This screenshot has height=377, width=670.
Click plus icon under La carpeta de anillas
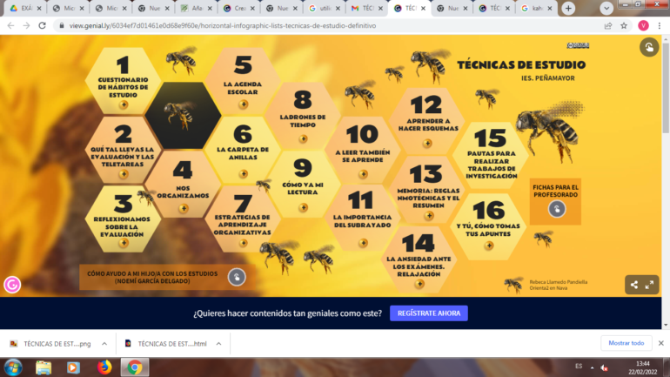tap(243, 174)
